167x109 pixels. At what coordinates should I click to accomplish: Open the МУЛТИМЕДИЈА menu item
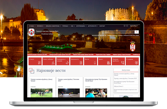[x=81, y=26]
